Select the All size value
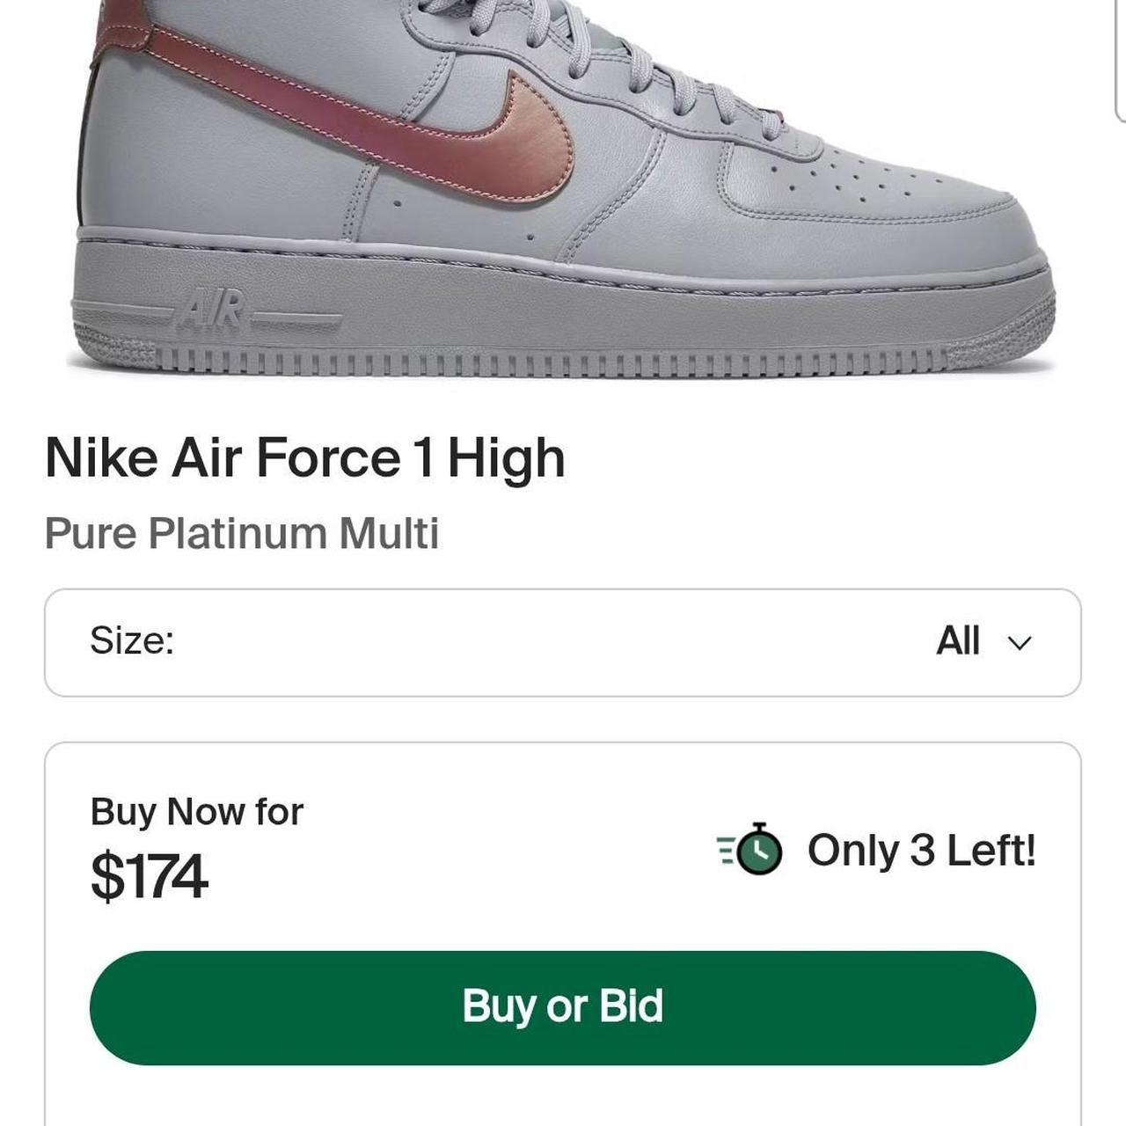This screenshot has width=1126, height=1126. click(x=958, y=640)
